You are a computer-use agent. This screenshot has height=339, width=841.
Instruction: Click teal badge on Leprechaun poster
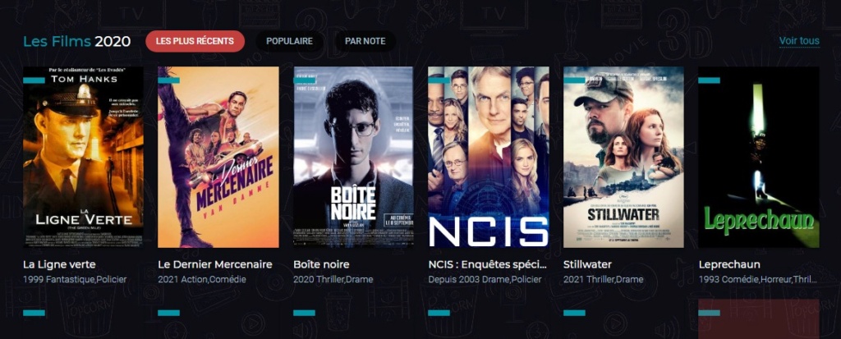709,80
